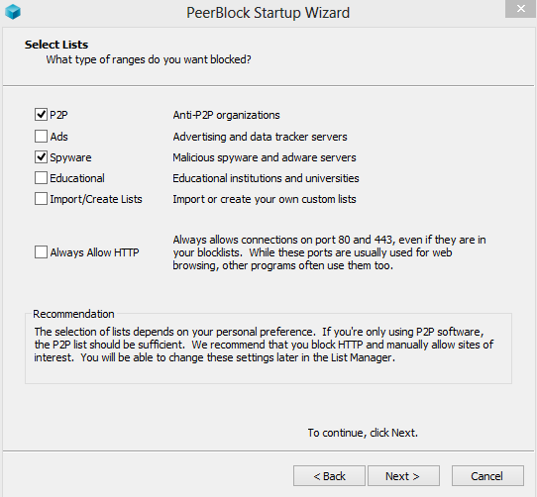Click the port 80 and 443 explanation text
This screenshot has width=537, height=497.
(329, 252)
